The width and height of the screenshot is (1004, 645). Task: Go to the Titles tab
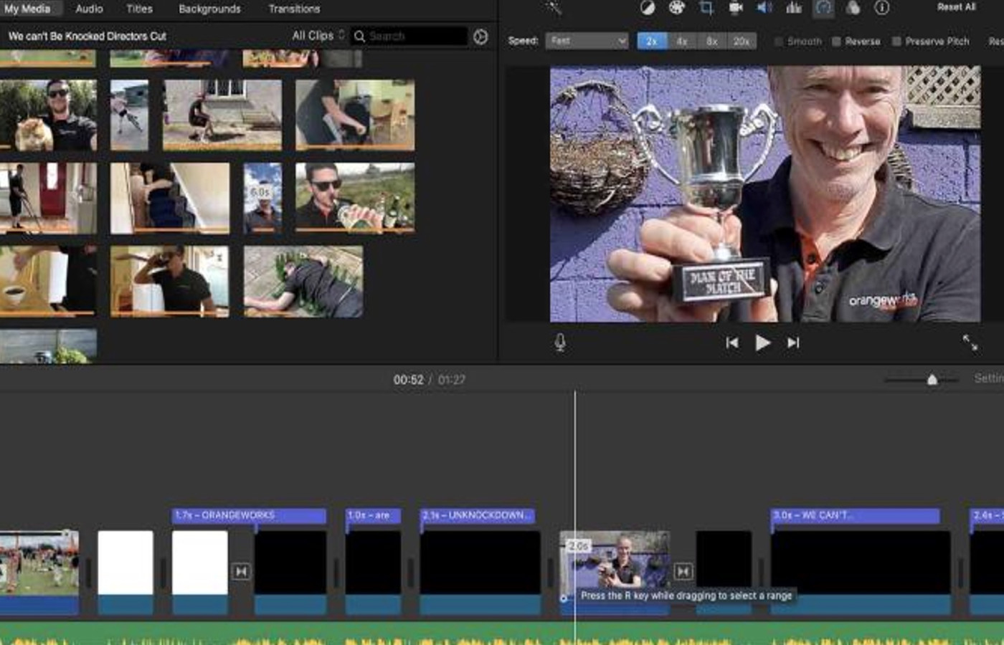pyautogui.click(x=139, y=9)
